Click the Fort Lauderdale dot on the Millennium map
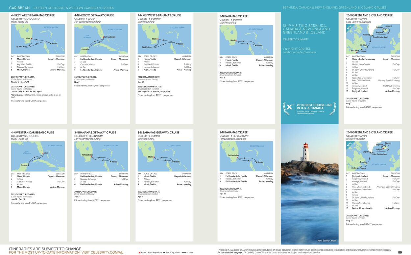Image resolution: width=411 pixels, height=255 pixels. click(91, 157)
